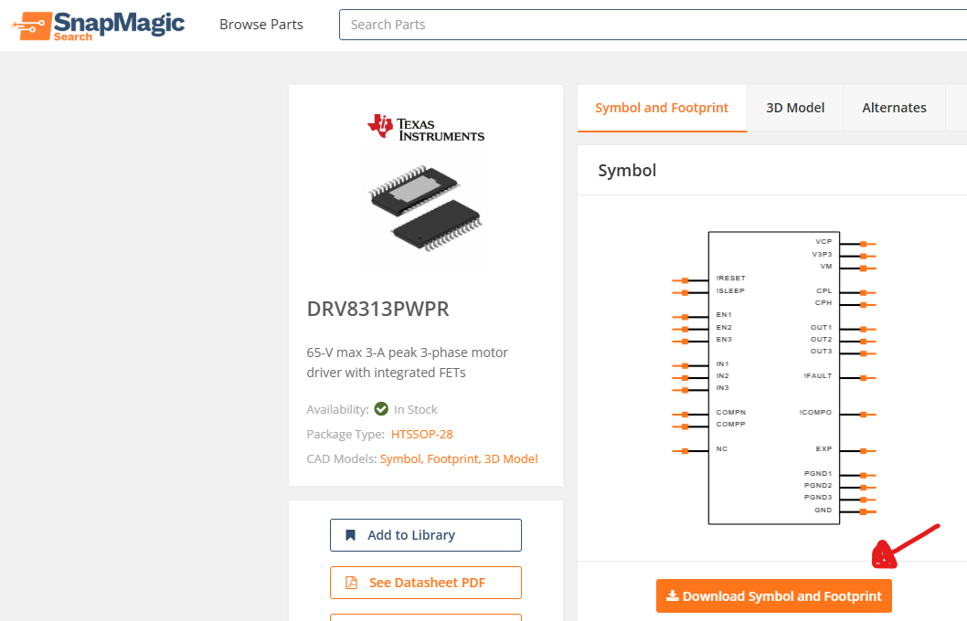Switch to the 3D Model tab
This screenshot has height=621, width=967.
tap(795, 108)
